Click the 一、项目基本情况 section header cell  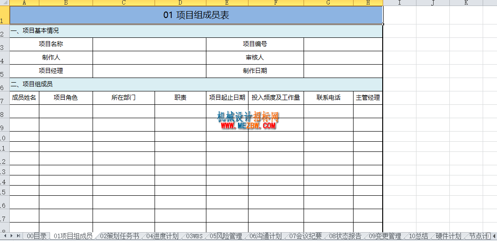click(x=196, y=31)
